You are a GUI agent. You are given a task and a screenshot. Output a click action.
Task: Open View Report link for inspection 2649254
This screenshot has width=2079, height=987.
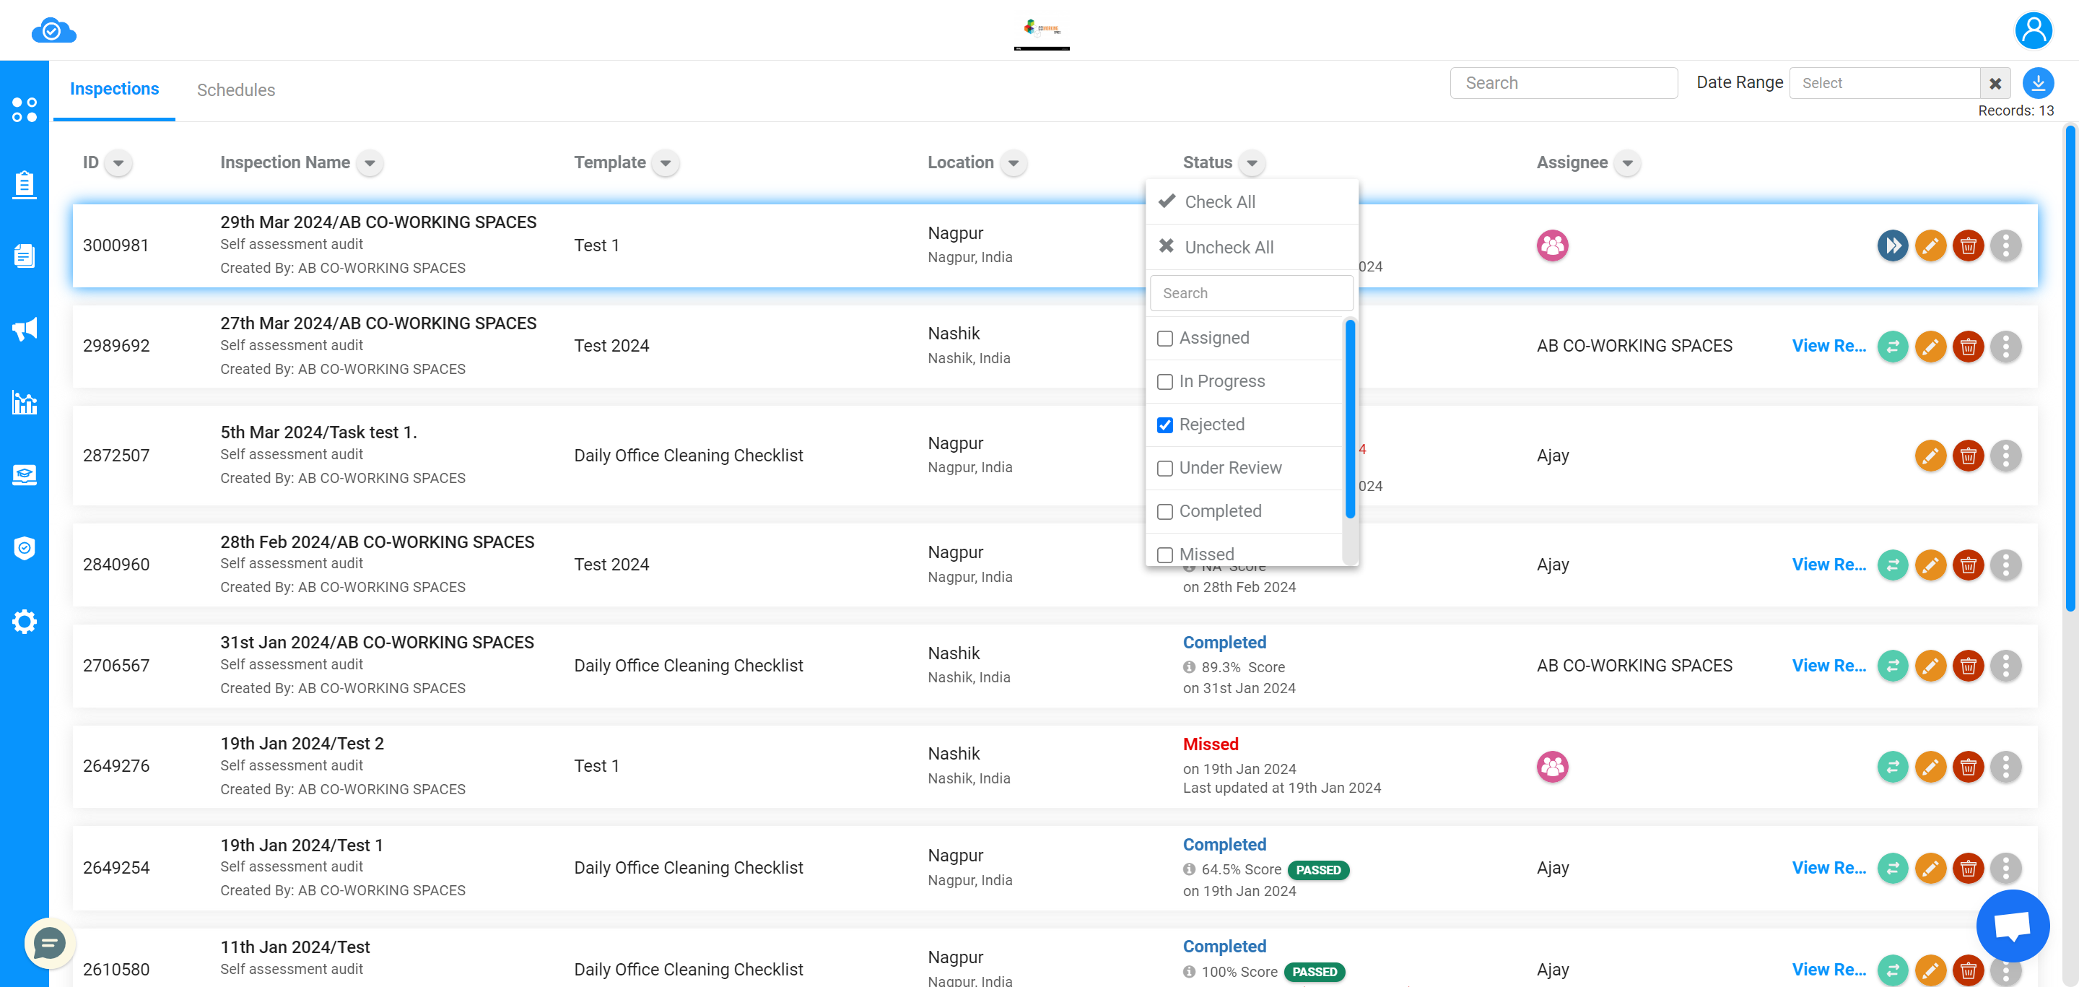click(x=1829, y=869)
